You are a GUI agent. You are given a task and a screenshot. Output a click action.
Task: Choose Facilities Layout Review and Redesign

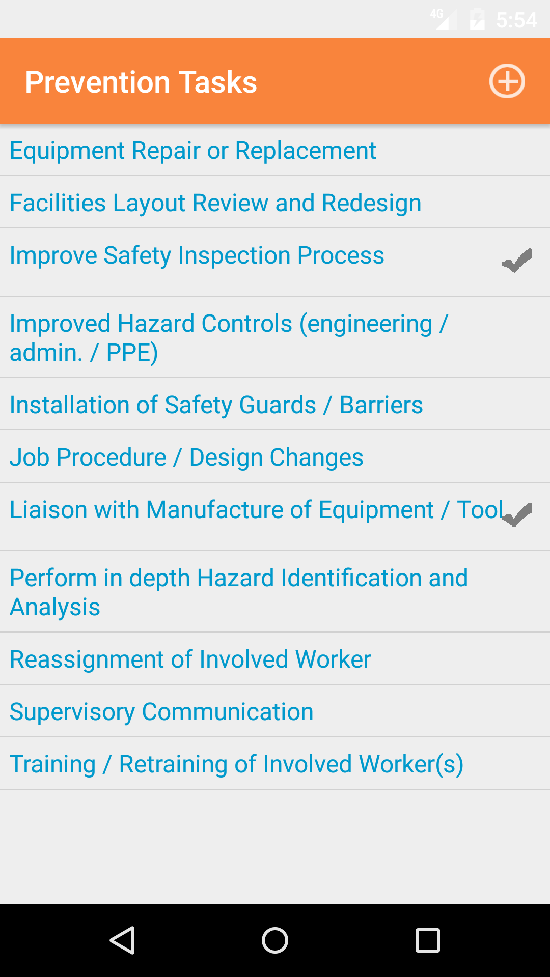coord(215,203)
